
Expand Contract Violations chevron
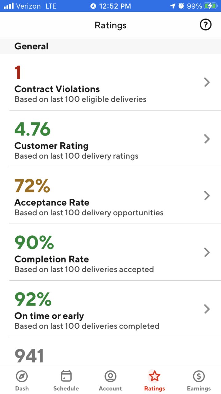[207, 82]
